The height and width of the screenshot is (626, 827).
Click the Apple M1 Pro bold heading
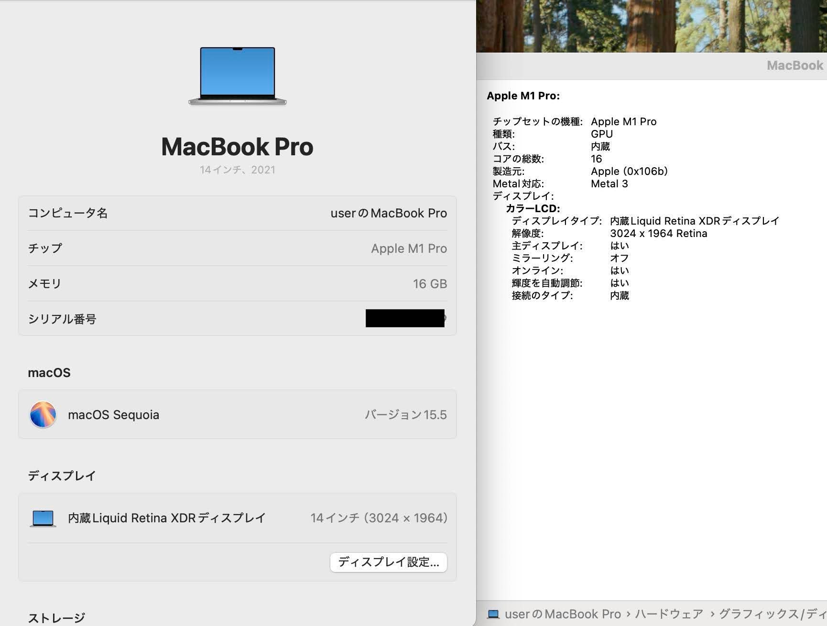point(523,96)
